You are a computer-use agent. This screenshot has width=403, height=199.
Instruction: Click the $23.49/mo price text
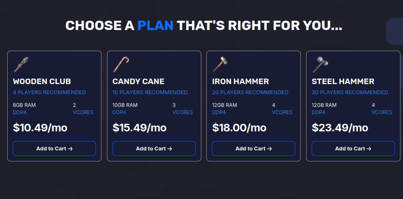(340, 128)
